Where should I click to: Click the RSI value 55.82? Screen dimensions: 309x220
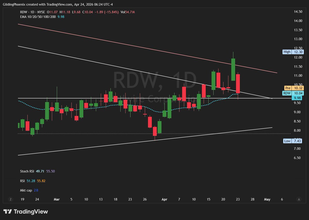[42, 181]
